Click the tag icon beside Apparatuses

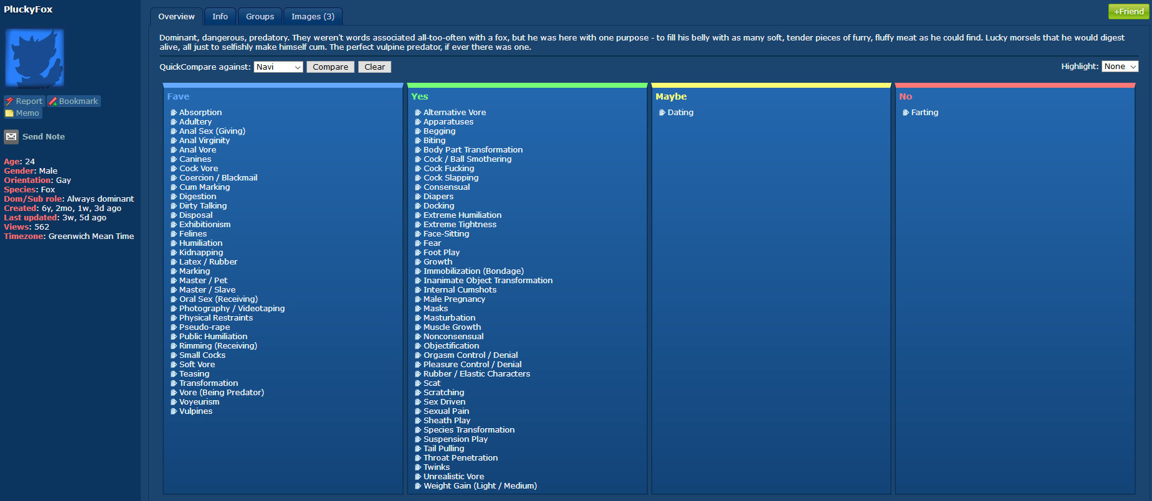coord(418,122)
